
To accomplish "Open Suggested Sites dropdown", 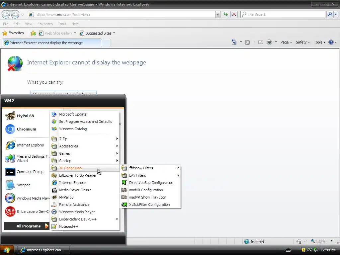I will 114,33.
